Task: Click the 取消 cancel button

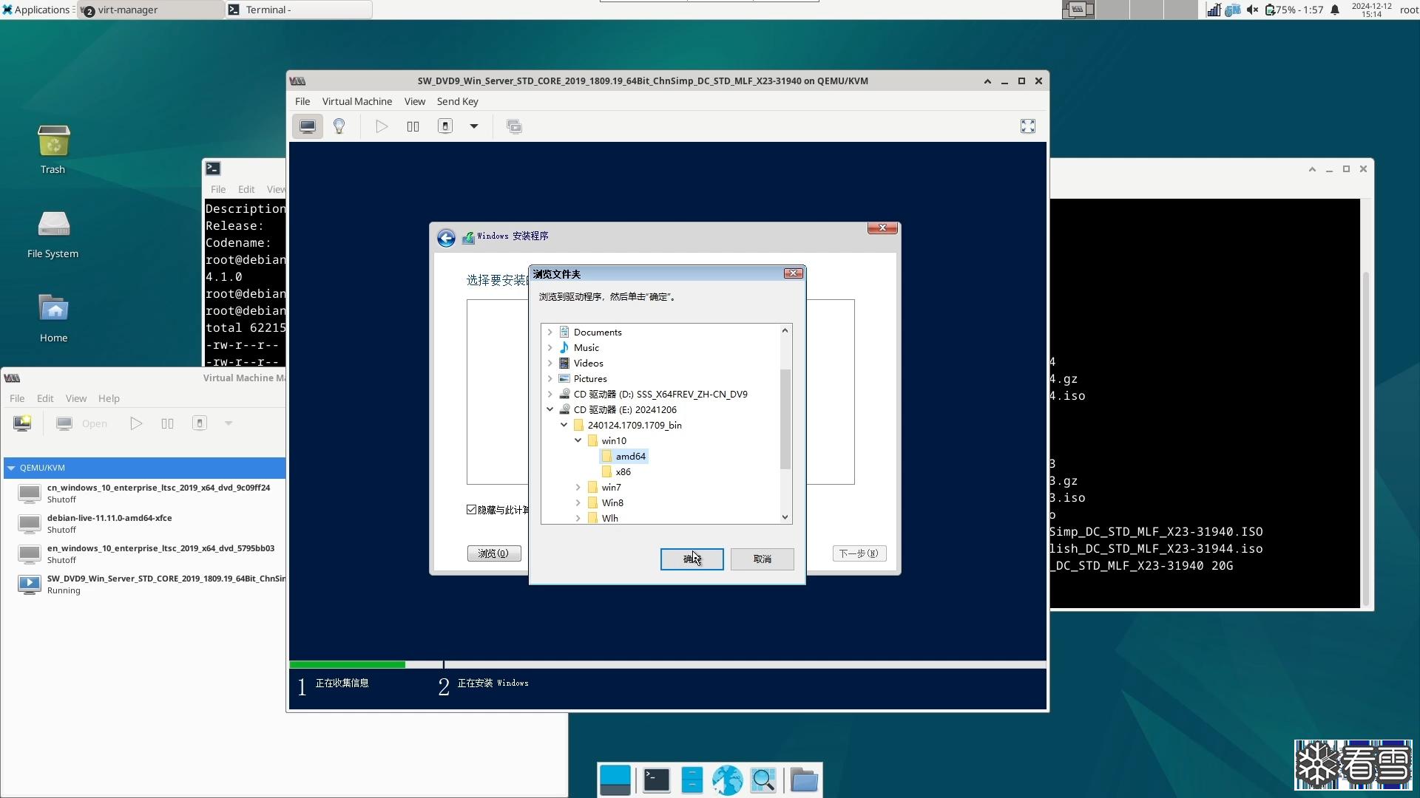Action: pos(762,559)
